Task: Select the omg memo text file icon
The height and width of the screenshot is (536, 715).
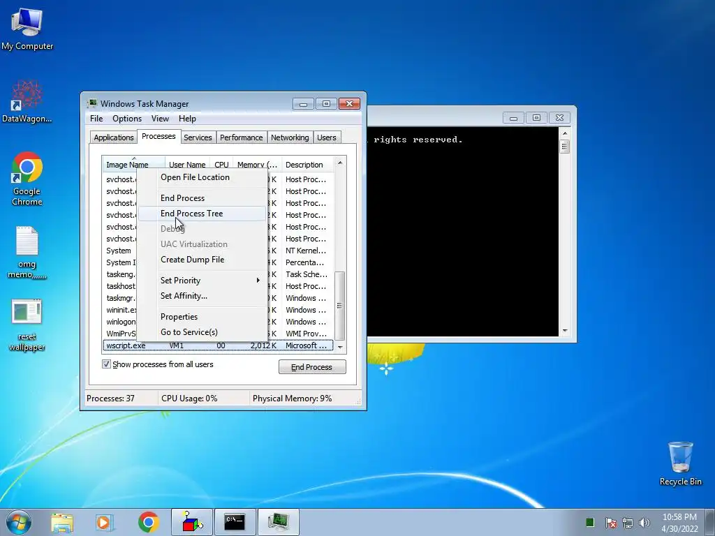Action: point(27,252)
